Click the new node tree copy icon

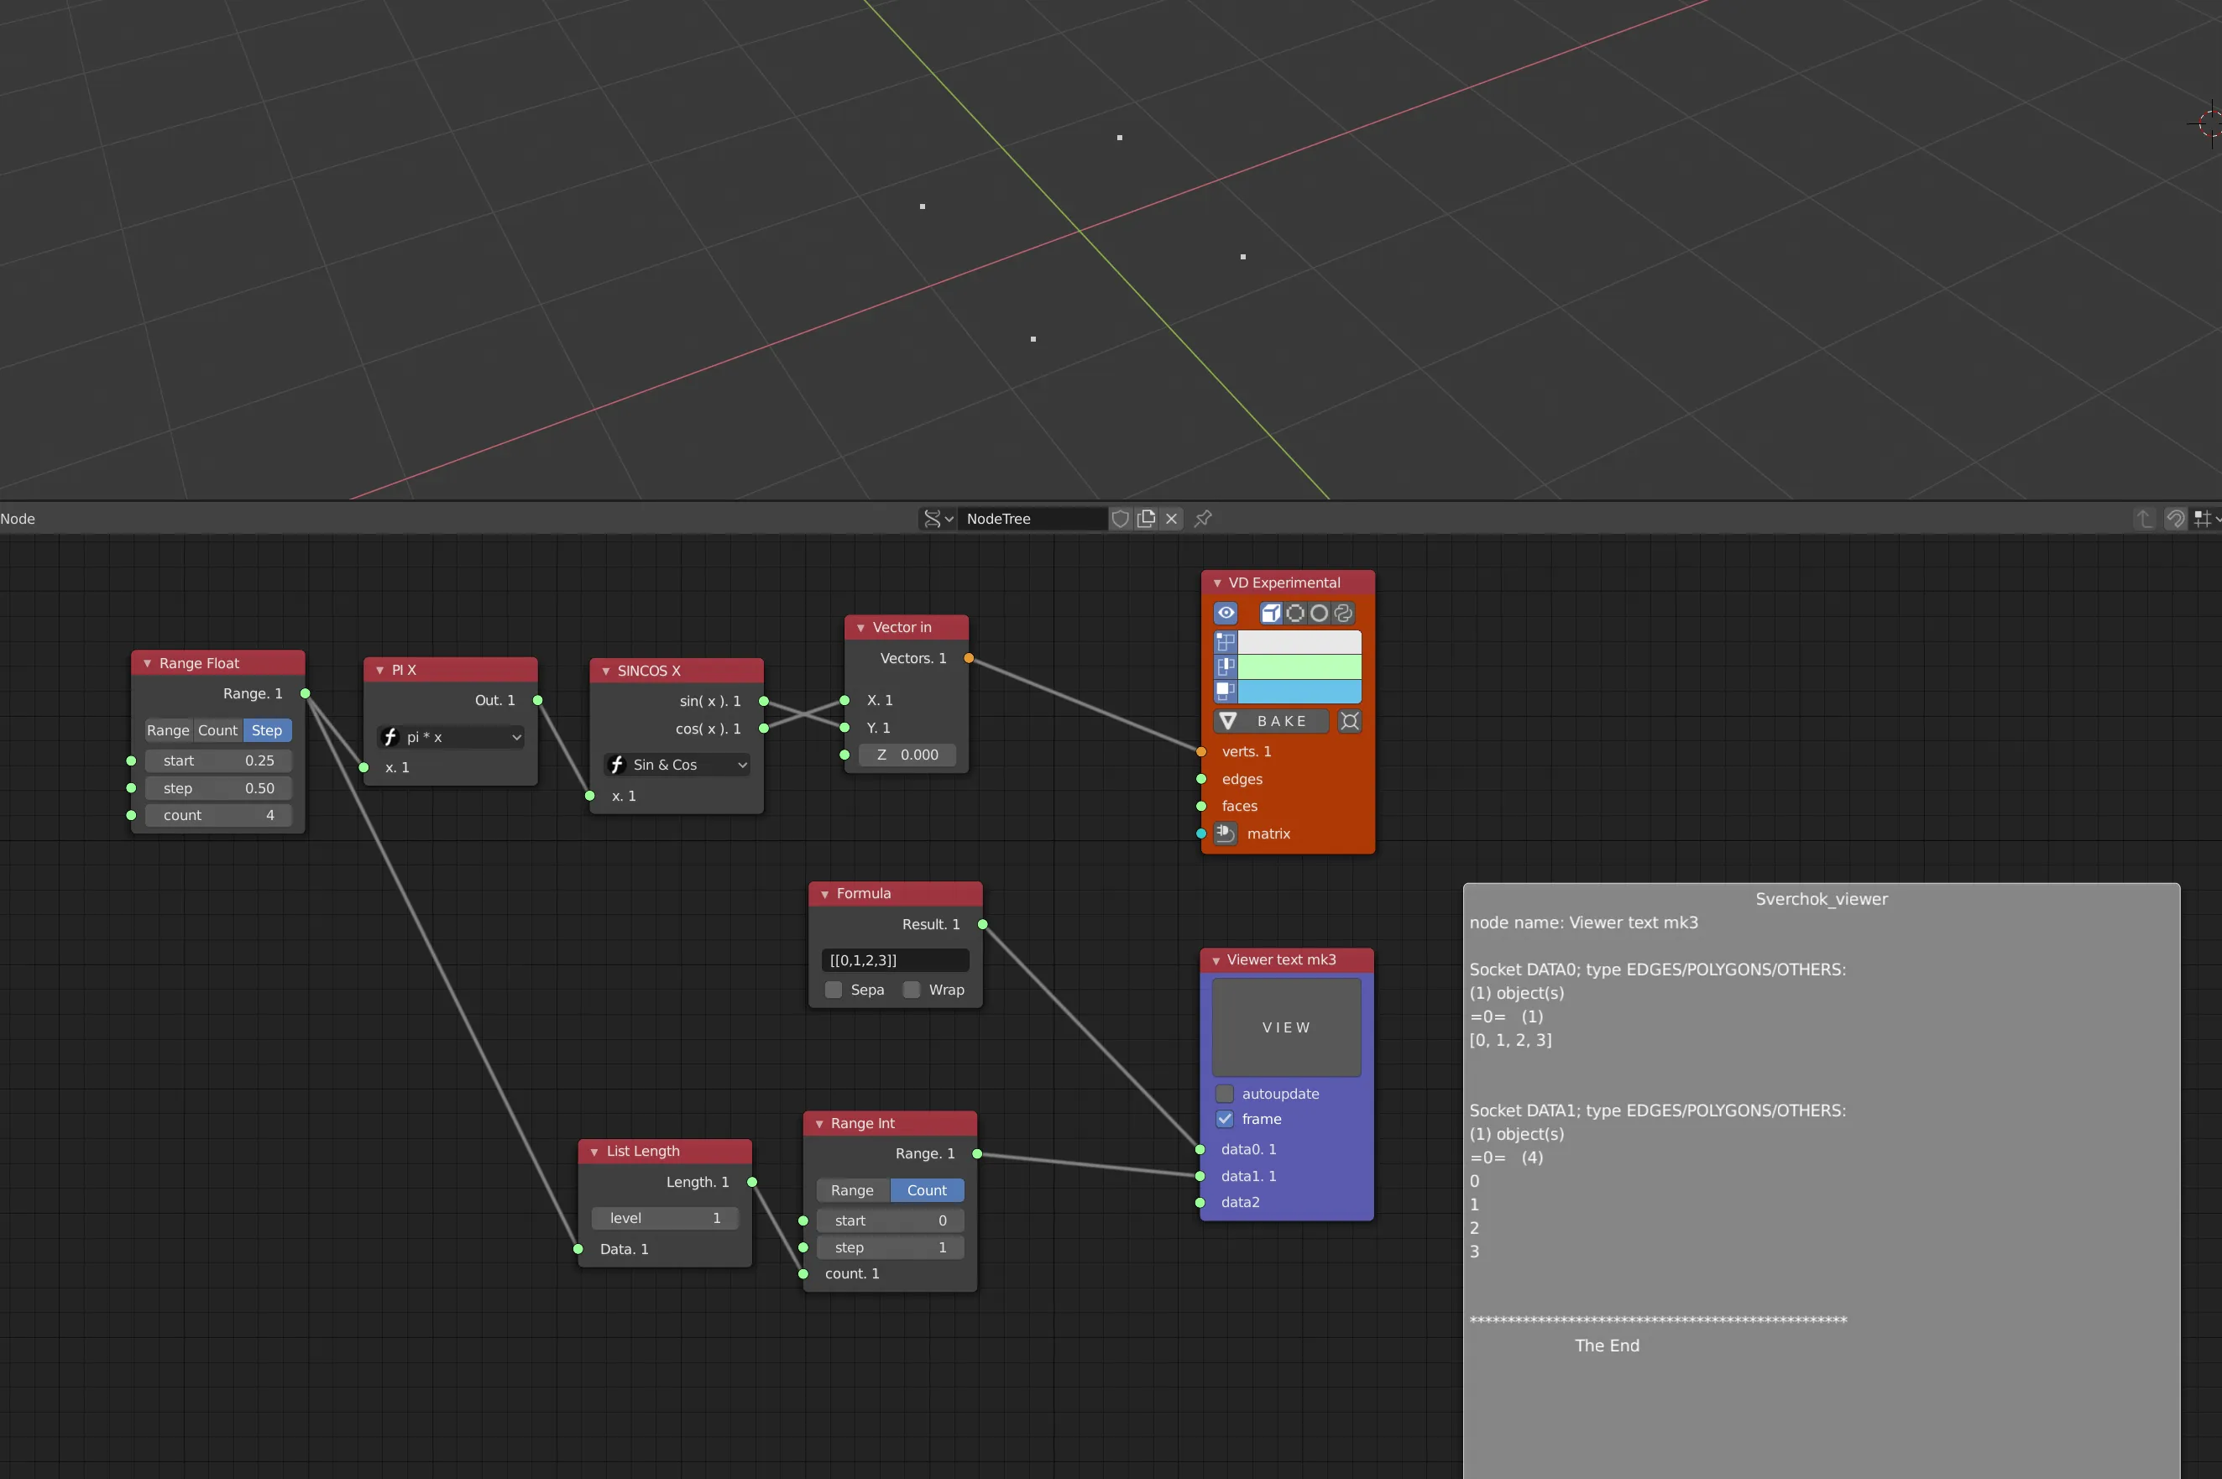pyautogui.click(x=1146, y=519)
